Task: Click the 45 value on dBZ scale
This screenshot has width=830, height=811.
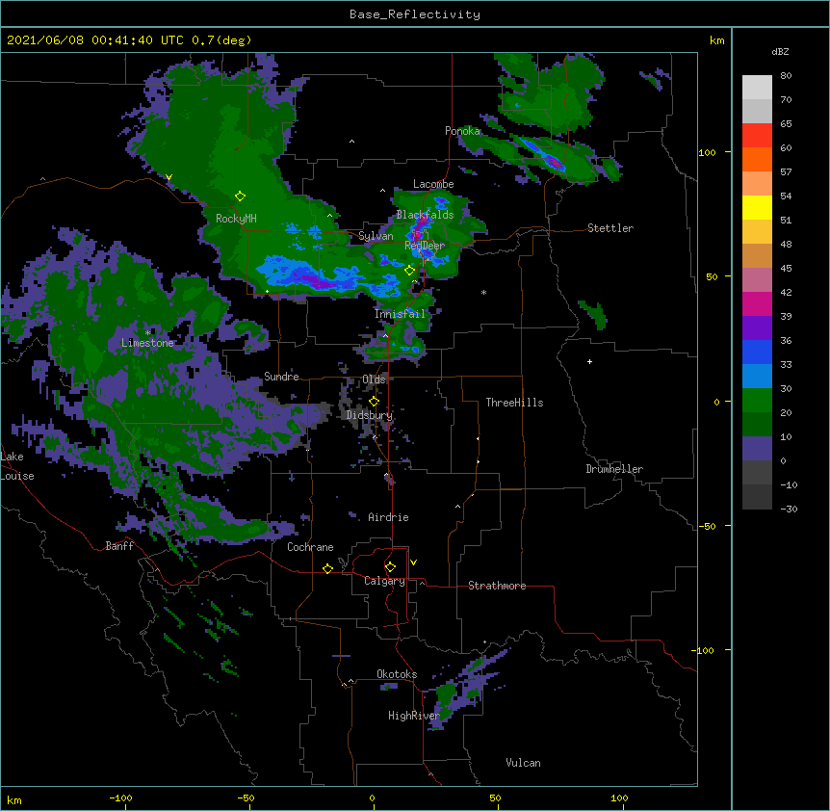Action: pyautogui.click(x=786, y=269)
